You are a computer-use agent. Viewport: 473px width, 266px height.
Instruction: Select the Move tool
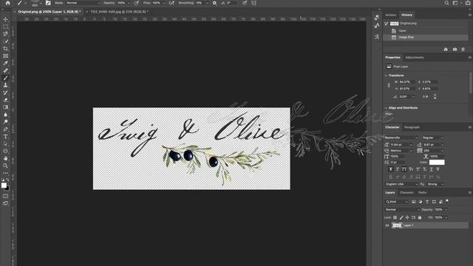point(5,20)
